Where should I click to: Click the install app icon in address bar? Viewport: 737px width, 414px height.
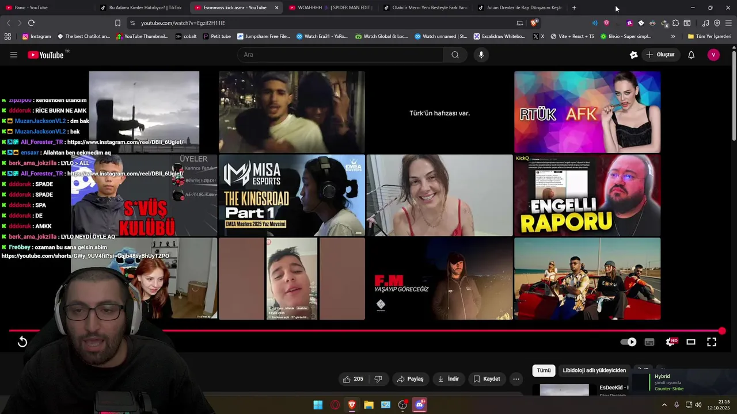click(520, 23)
